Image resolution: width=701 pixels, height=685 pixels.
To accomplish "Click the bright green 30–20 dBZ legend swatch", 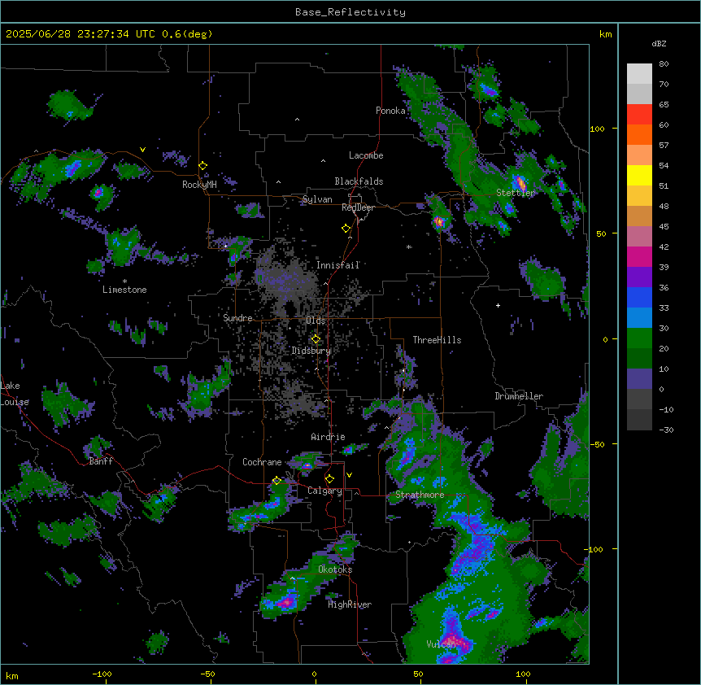I will click(639, 338).
